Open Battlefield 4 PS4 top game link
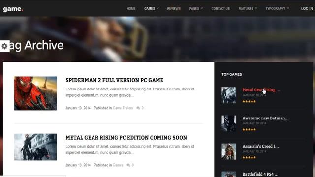Viewport: 315px width, 177px height. click(x=260, y=174)
